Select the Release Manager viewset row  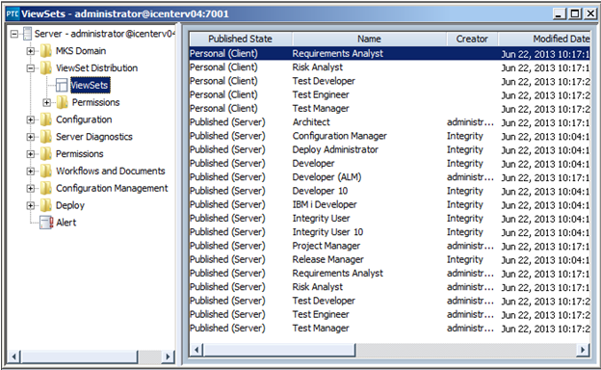click(x=389, y=259)
